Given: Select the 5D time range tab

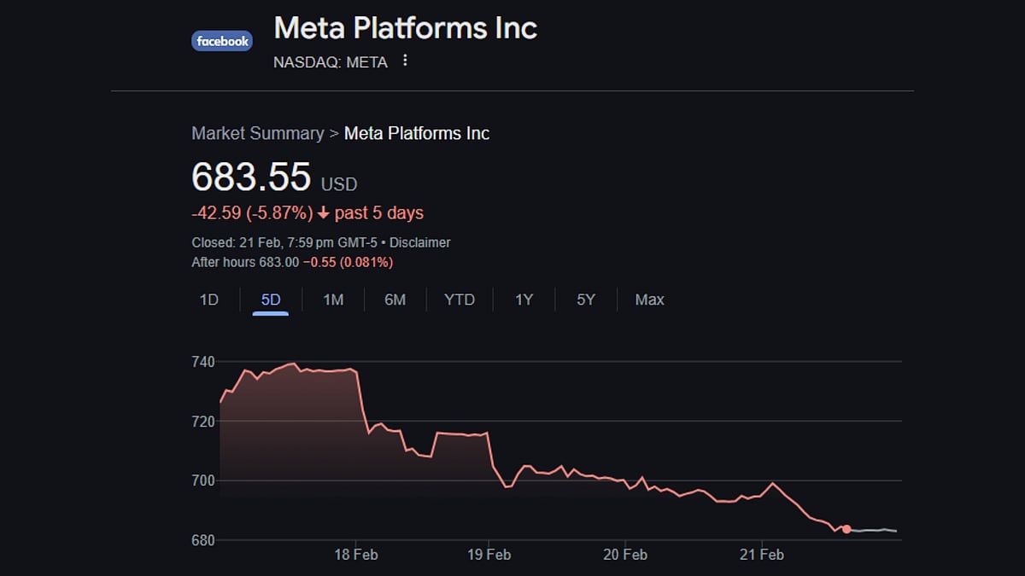Looking at the screenshot, I should (x=271, y=300).
